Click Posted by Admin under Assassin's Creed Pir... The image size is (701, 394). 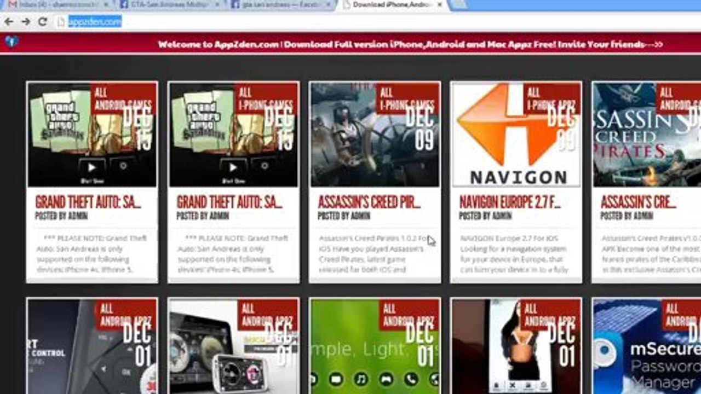coord(344,216)
